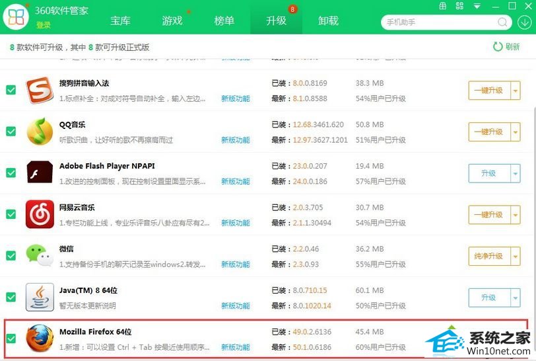This screenshot has height=361, width=536.
Task: Uncheck the Adobe Flash Player NPAPI checkbox
Action: click(x=11, y=173)
